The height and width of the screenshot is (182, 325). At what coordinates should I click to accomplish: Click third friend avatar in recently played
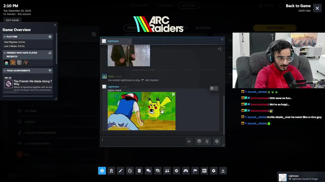coord(19,62)
